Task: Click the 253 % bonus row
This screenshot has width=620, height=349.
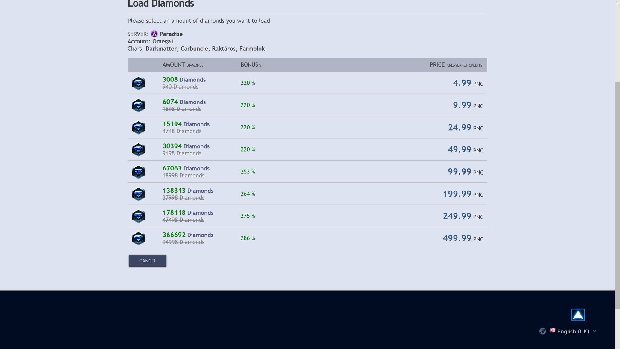Action: click(x=307, y=172)
